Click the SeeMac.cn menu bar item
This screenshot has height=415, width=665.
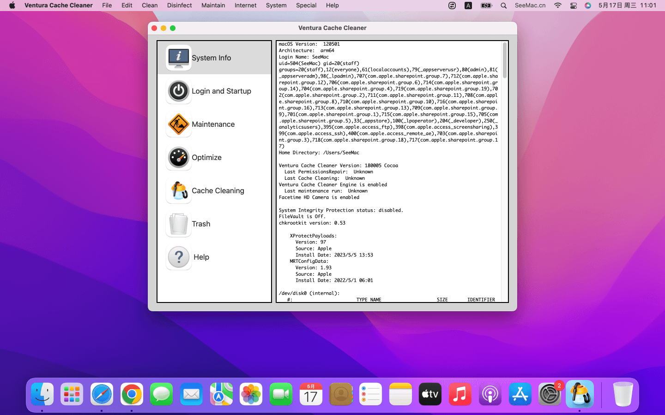[x=530, y=6]
